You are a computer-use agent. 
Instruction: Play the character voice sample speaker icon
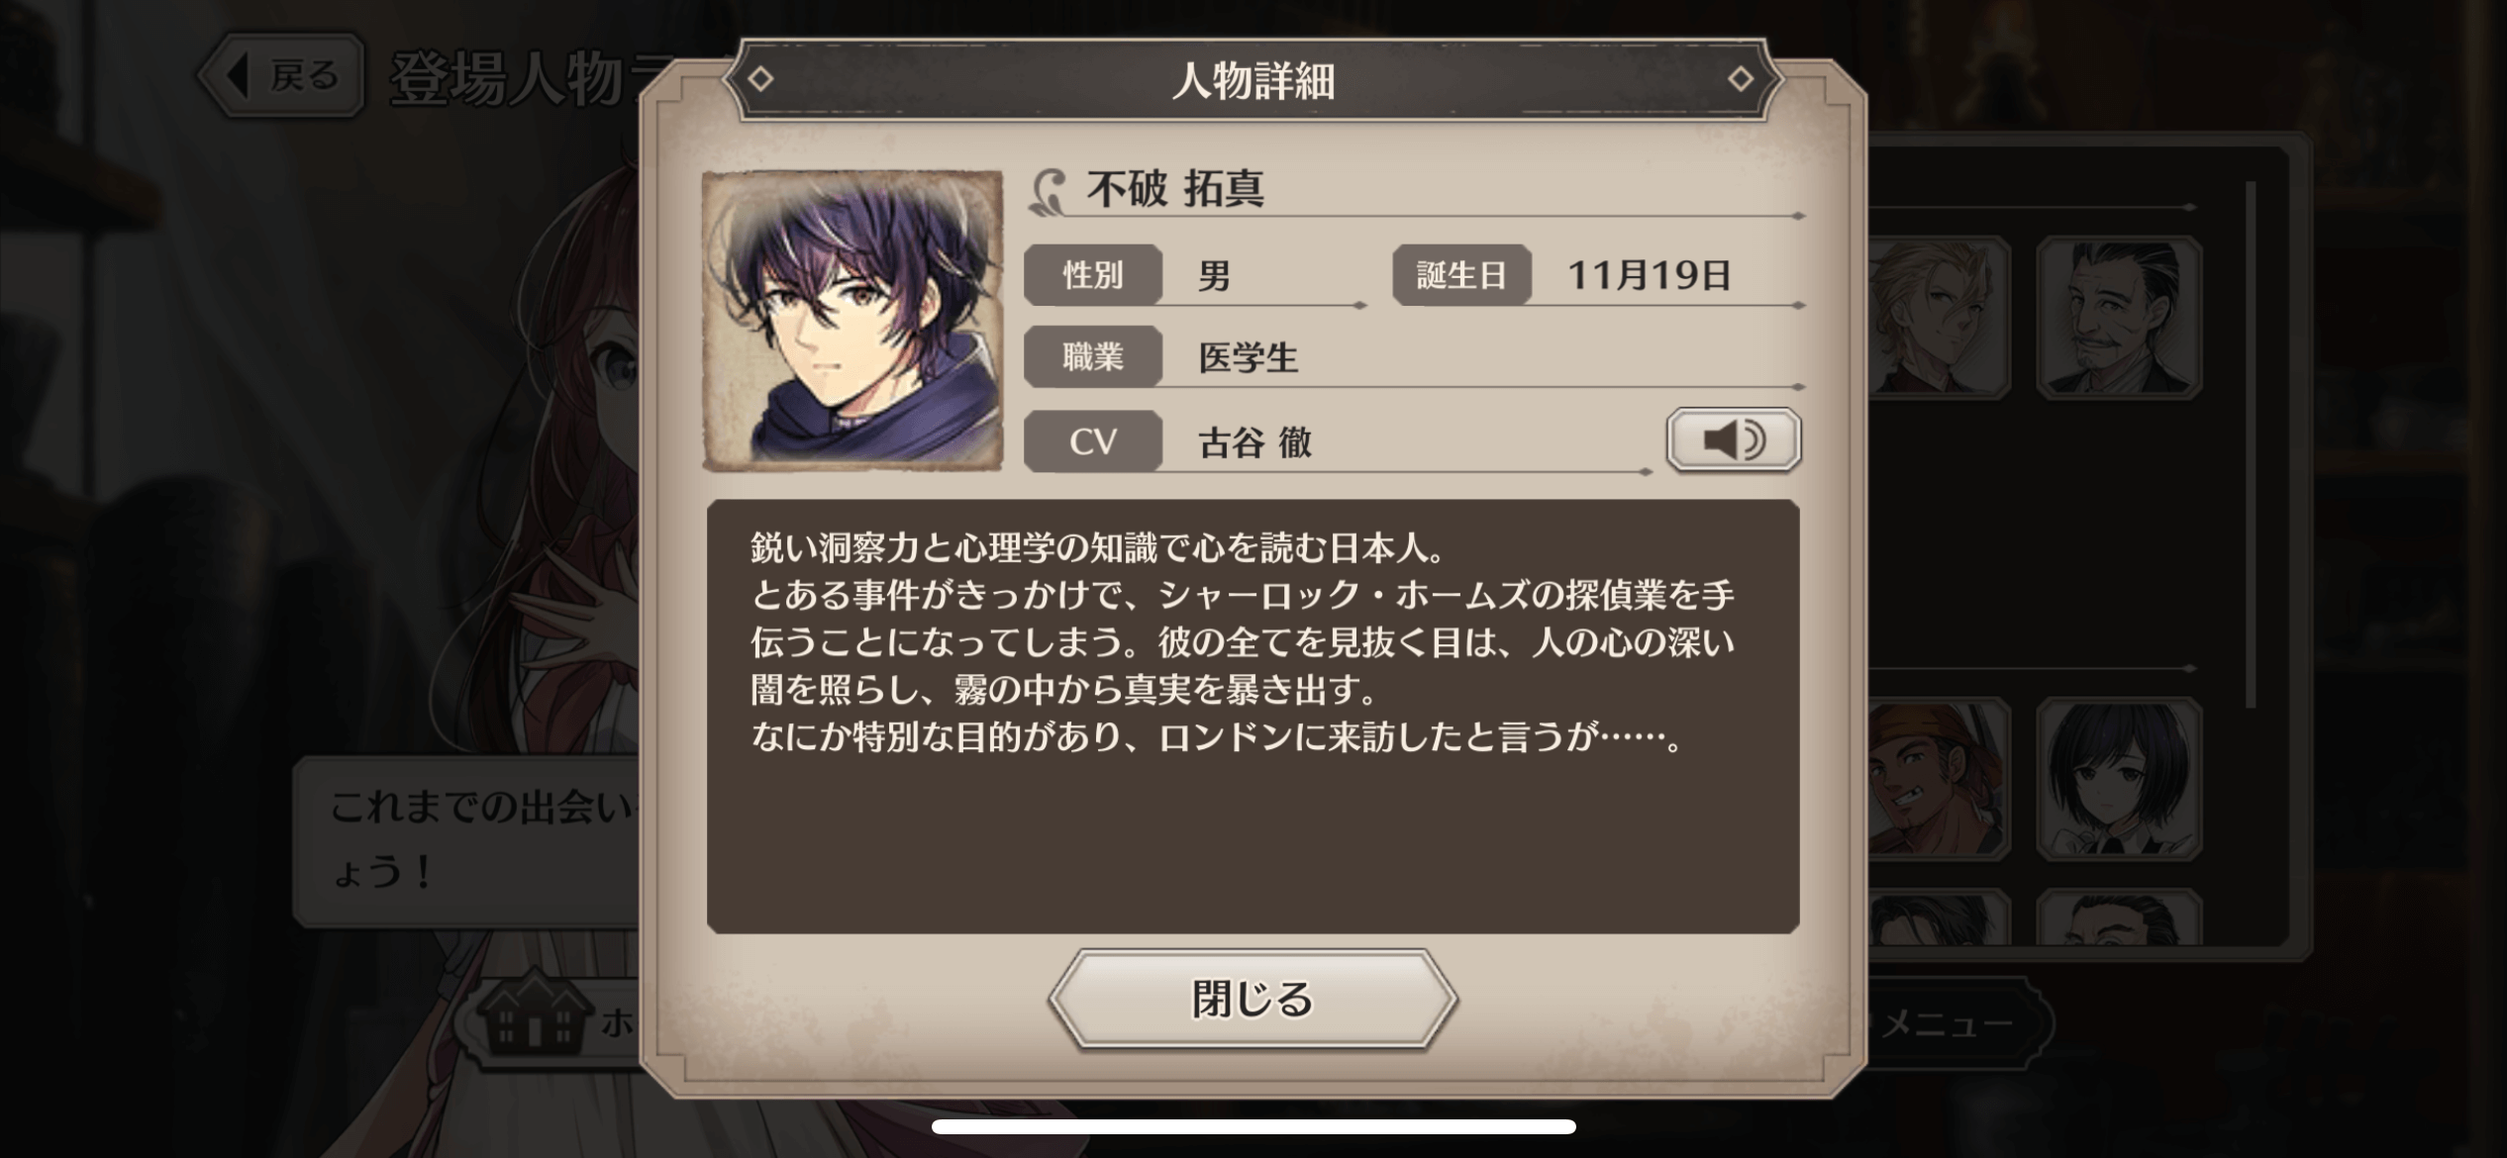coord(1733,439)
